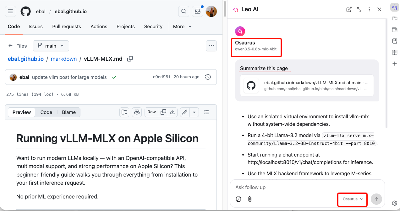Click the GitHub page vertical scrollbar
The width and height of the screenshot is (400, 211).
[x=225, y=9]
